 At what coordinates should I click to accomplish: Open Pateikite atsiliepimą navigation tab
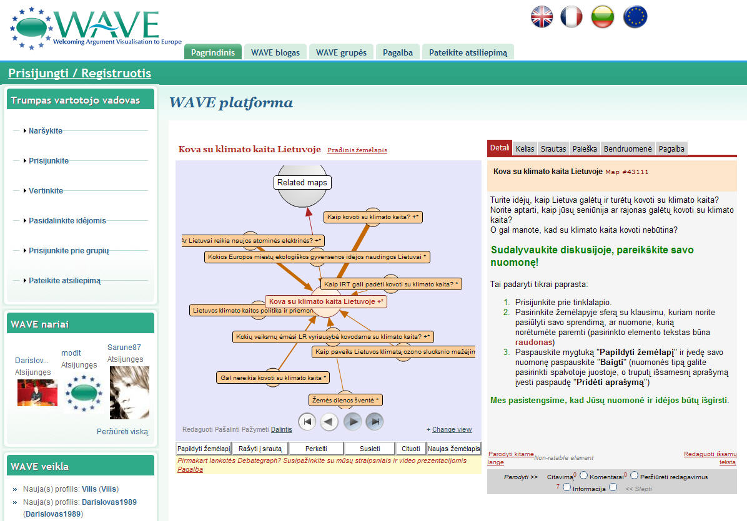pyautogui.click(x=468, y=52)
